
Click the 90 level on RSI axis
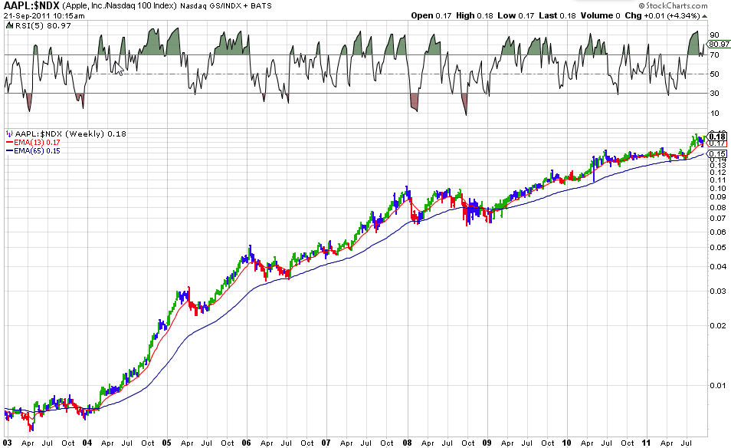tap(714, 35)
